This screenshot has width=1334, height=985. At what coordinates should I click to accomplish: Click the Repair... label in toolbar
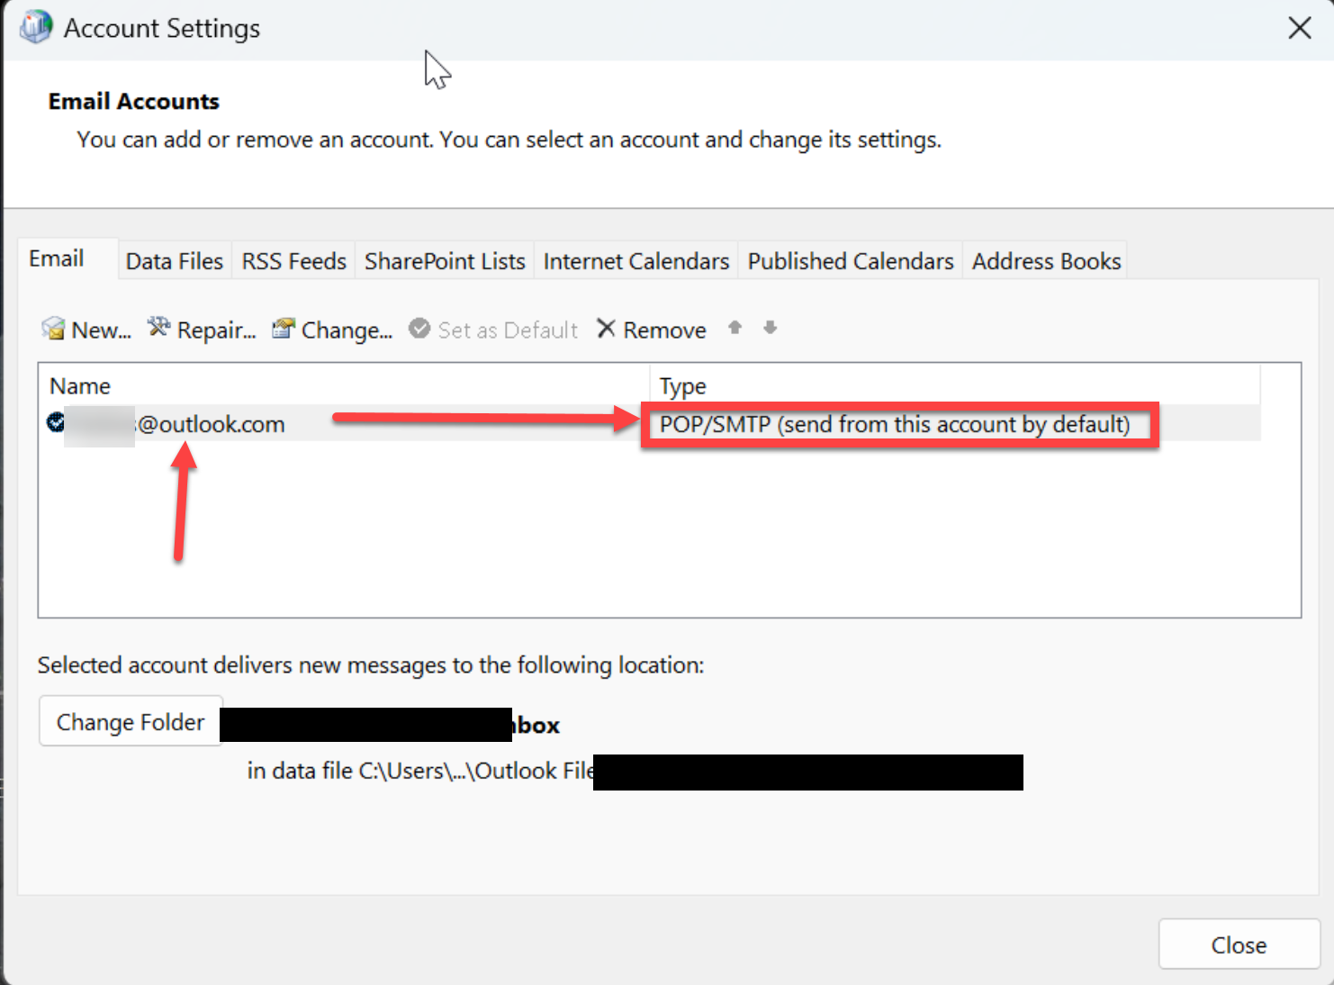pos(217,330)
